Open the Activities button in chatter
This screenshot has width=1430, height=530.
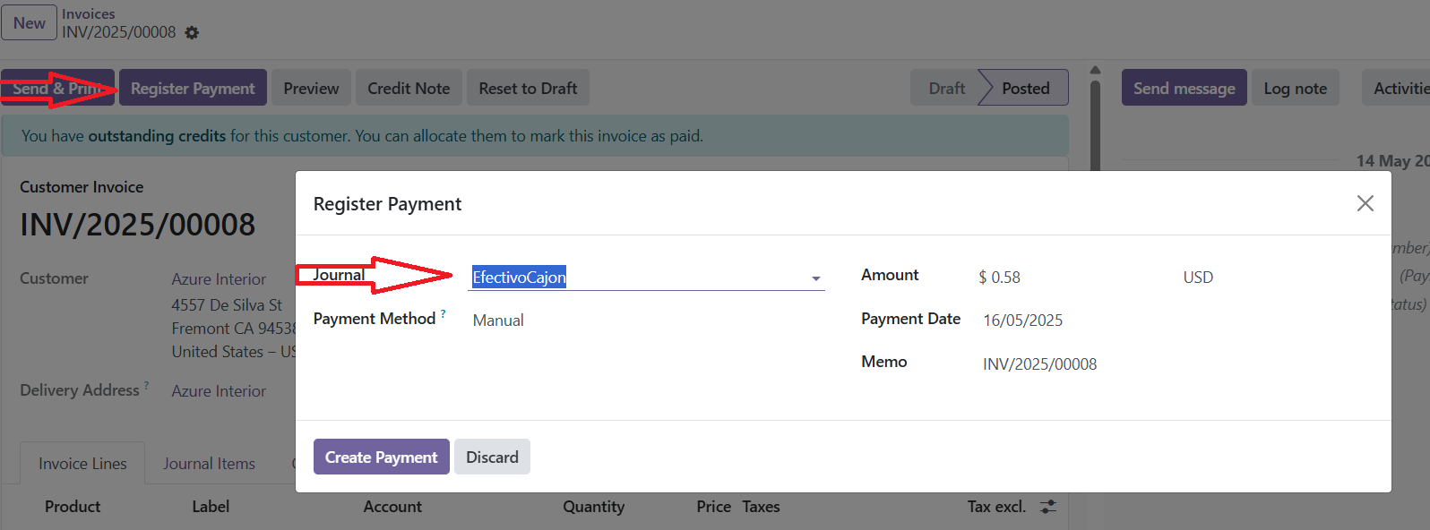(x=1398, y=88)
